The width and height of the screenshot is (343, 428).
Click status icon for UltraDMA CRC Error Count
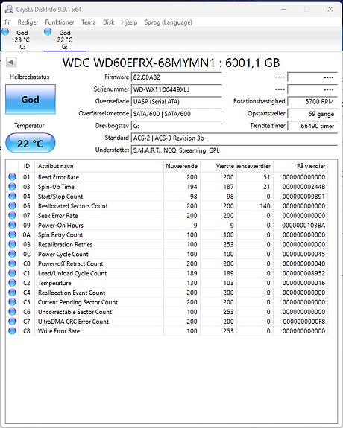pyautogui.click(x=12, y=321)
